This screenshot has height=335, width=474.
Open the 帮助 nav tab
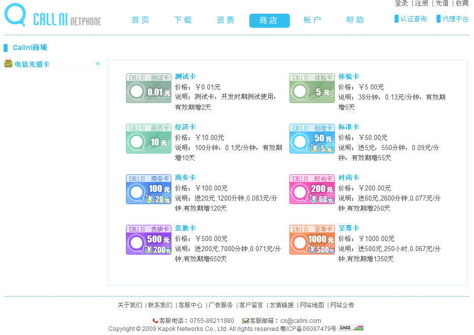(x=355, y=20)
